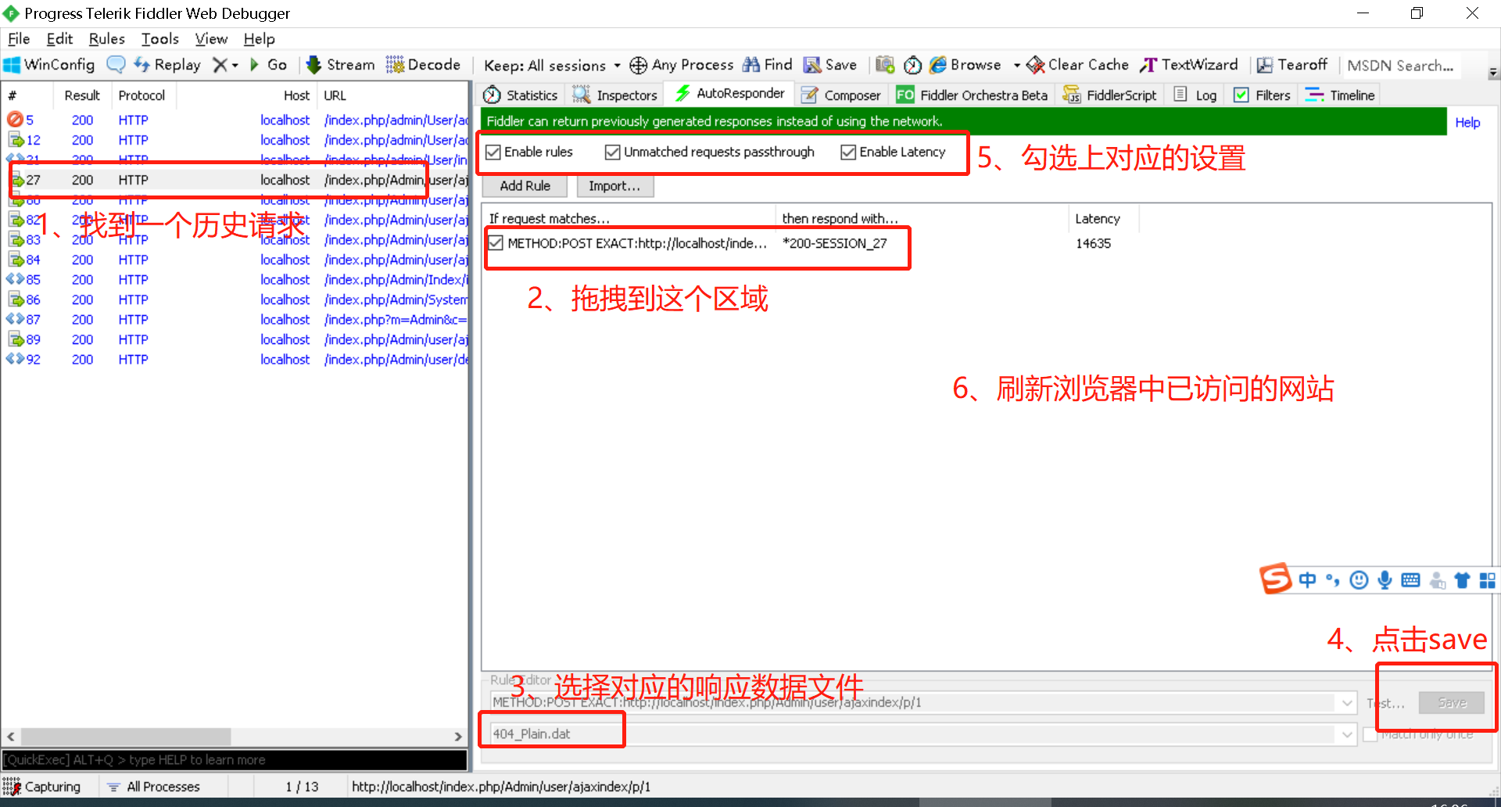Click the WinConfig toolbar icon
The image size is (1501, 807).
tap(13, 65)
